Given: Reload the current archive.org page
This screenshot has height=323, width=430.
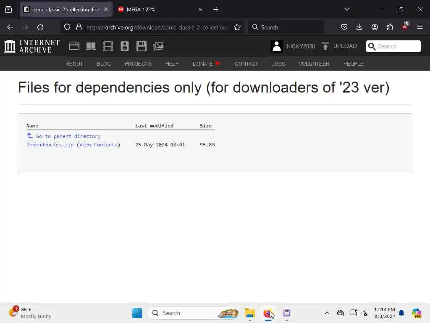Looking at the screenshot, I should (40, 27).
